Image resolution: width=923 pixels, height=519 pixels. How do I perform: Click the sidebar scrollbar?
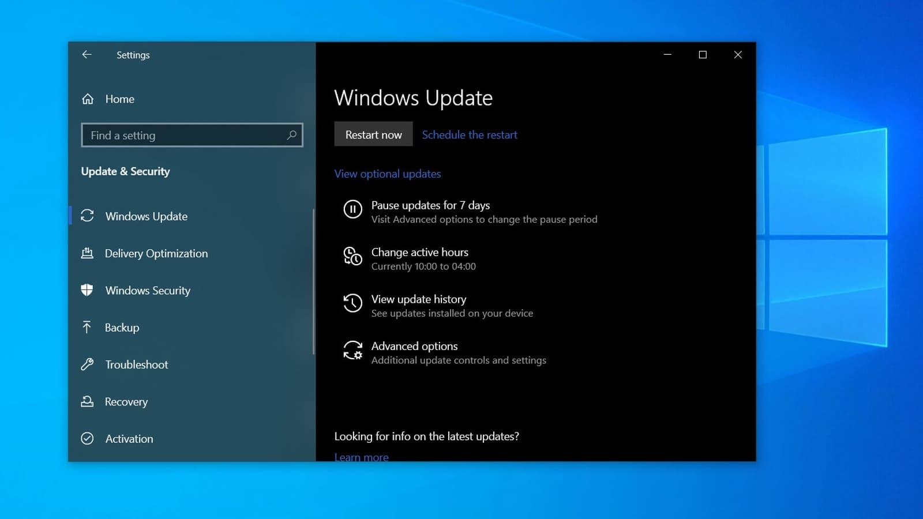pyautogui.click(x=313, y=281)
